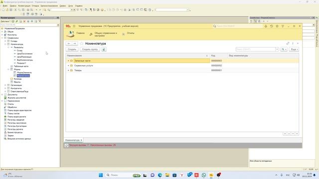319x179 pixels.
Task: Click the undo arrow in Configurator toolbar
Action: (36, 10)
